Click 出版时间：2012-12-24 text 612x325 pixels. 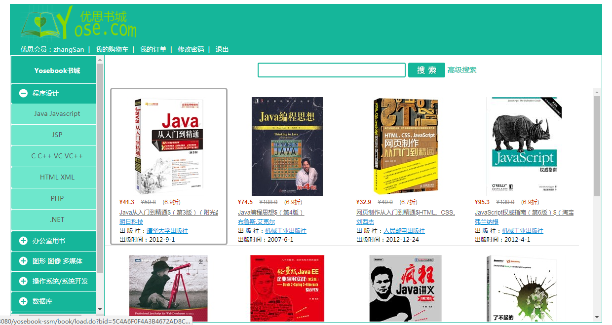[x=388, y=240]
